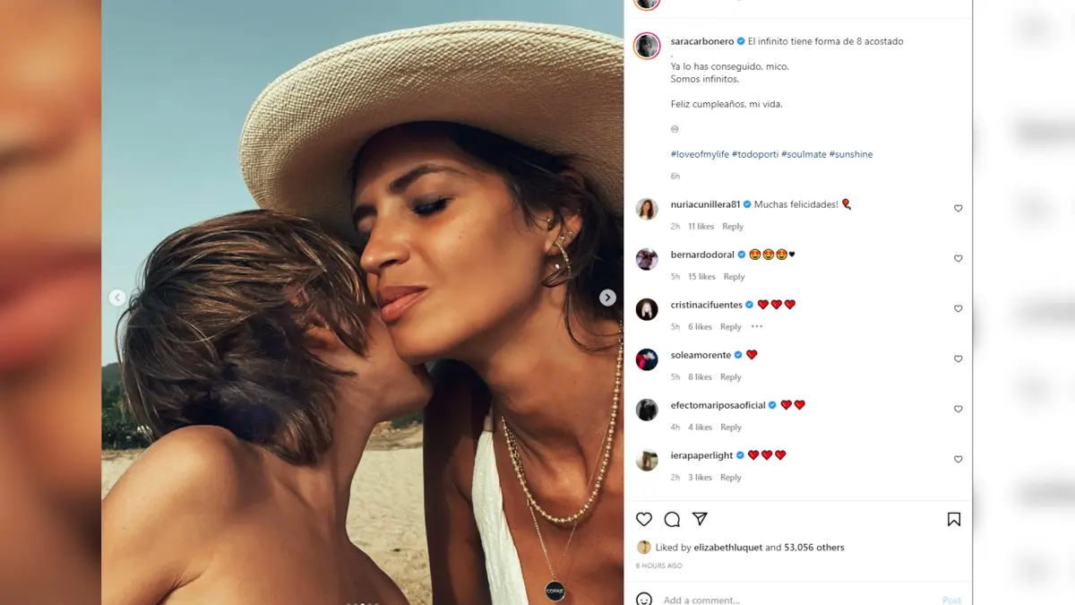Open the #loveofmylife hashtag
The height and width of the screenshot is (605, 1075).
coord(700,154)
